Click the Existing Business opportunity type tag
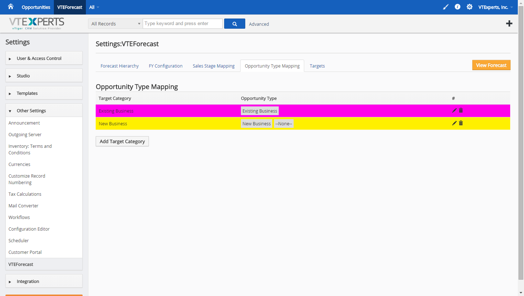524x296 pixels. pyautogui.click(x=260, y=111)
